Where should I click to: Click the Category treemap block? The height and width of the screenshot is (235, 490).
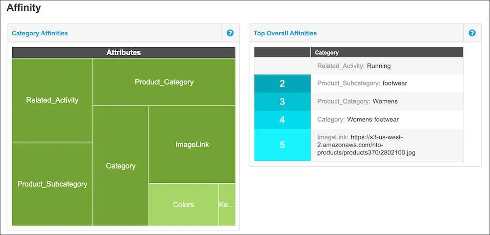tap(121, 166)
